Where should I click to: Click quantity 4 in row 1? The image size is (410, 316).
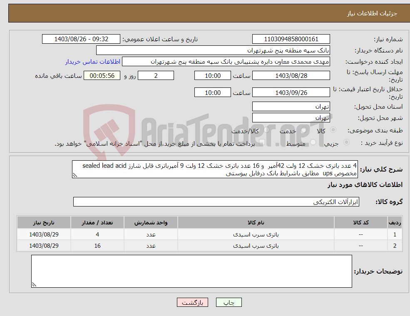[x=97, y=234]
